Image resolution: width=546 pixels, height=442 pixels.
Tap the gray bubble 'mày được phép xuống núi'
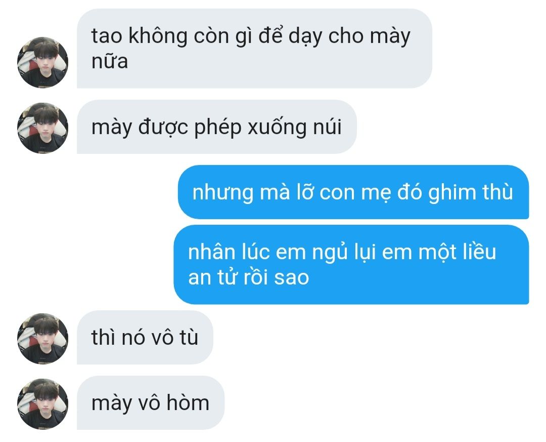(216, 127)
